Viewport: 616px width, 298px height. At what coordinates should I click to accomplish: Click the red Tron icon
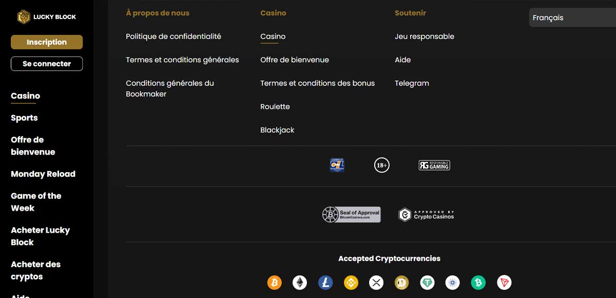click(x=504, y=283)
